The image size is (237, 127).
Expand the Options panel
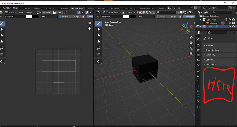pyautogui.click(x=218, y=60)
